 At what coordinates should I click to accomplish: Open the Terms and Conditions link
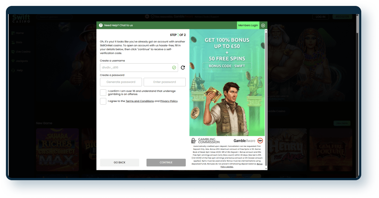pyautogui.click(x=140, y=101)
